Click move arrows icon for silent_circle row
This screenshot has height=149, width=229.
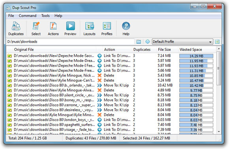pos(99,95)
